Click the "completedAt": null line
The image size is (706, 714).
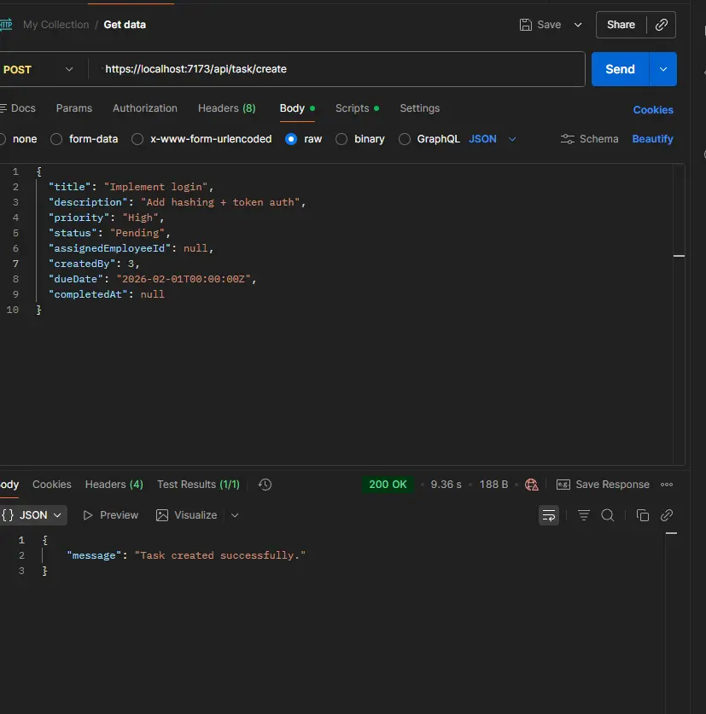(x=107, y=294)
